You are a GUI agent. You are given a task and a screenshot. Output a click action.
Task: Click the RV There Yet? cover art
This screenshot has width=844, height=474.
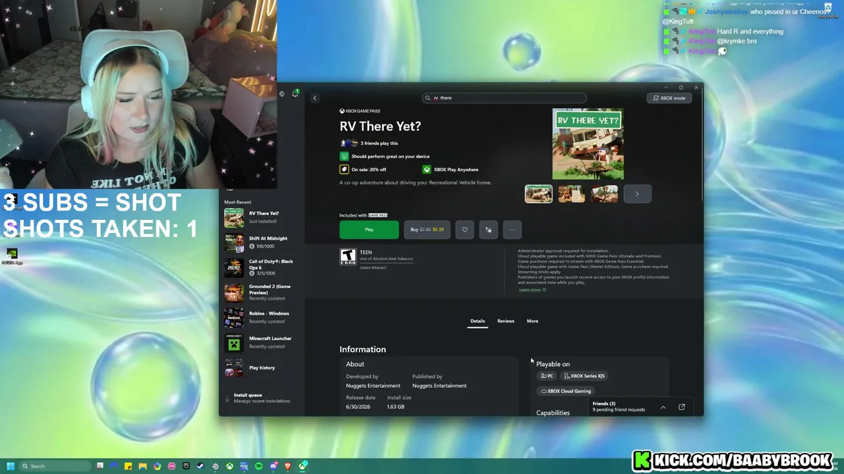click(x=588, y=144)
